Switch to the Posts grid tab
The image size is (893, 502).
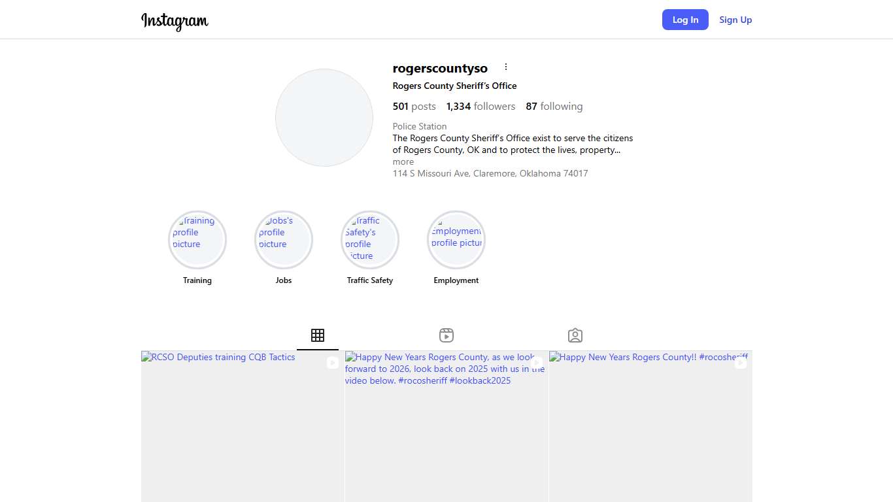(x=318, y=335)
